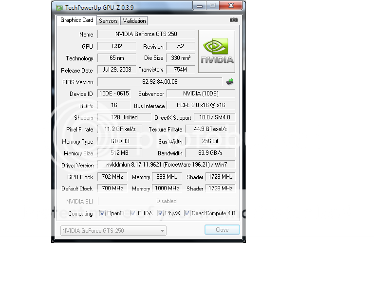Click the Driver Version label

pos(77,165)
